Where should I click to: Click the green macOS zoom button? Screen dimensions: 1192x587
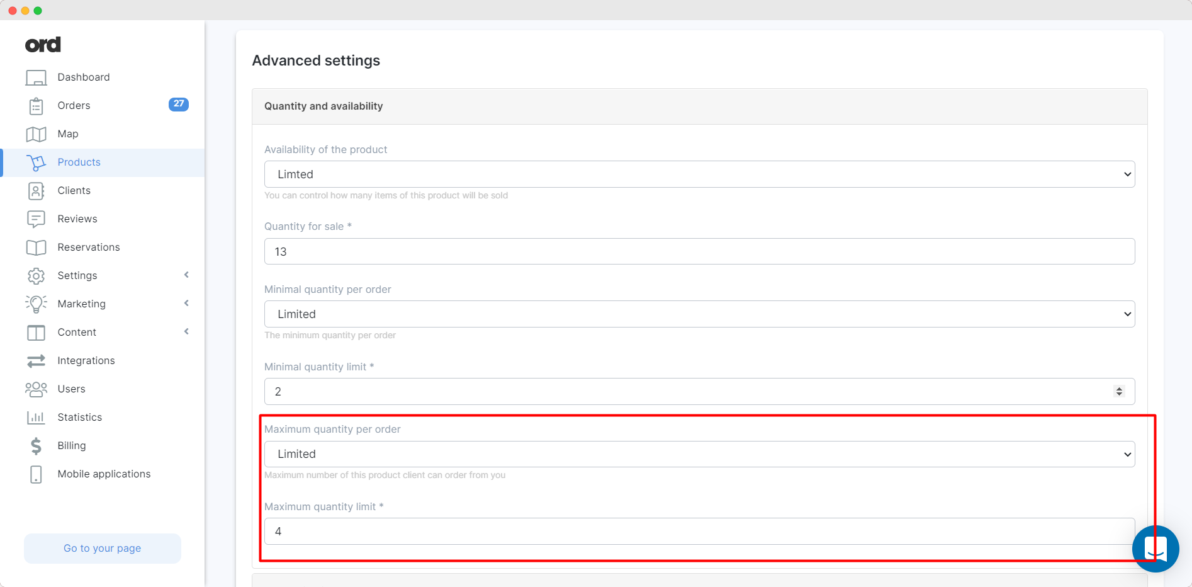click(38, 11)
